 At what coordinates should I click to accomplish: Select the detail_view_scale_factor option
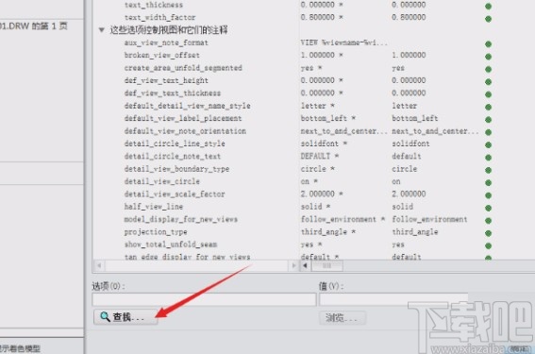coord(175,194)
